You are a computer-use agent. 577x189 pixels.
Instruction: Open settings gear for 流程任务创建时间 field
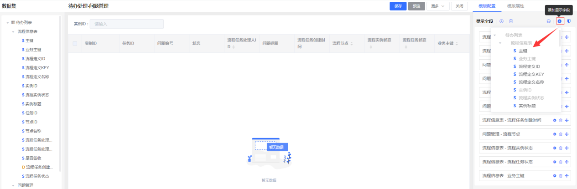pos(555,120)
